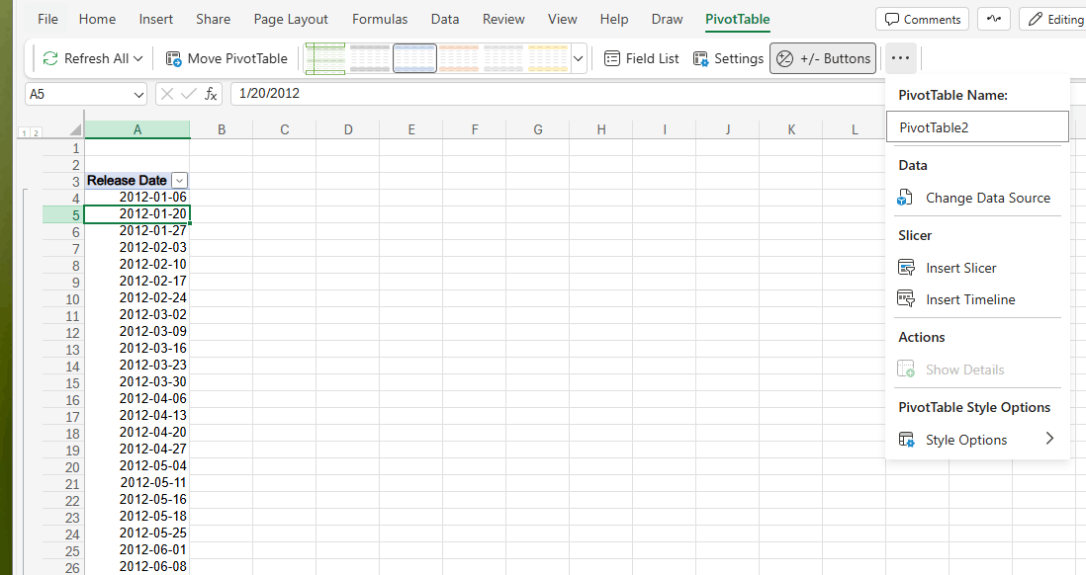The width and height of the screenshot is (1086, 575).
Task: Click the Refresh All icon
Action: click(49, 59)
